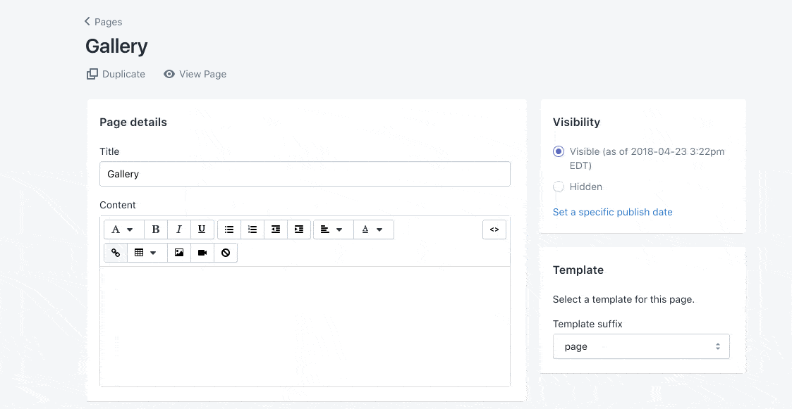Apply italic formatting
The width and height of the screenshot is (792, 409).
point(179,229)
